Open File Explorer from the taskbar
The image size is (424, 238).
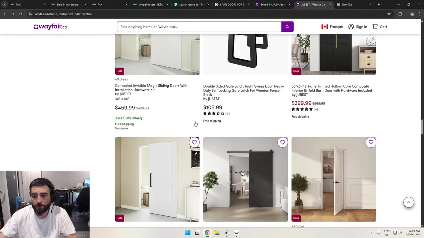click(217, 233)
